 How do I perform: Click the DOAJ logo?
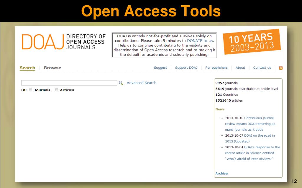[42, 42]
